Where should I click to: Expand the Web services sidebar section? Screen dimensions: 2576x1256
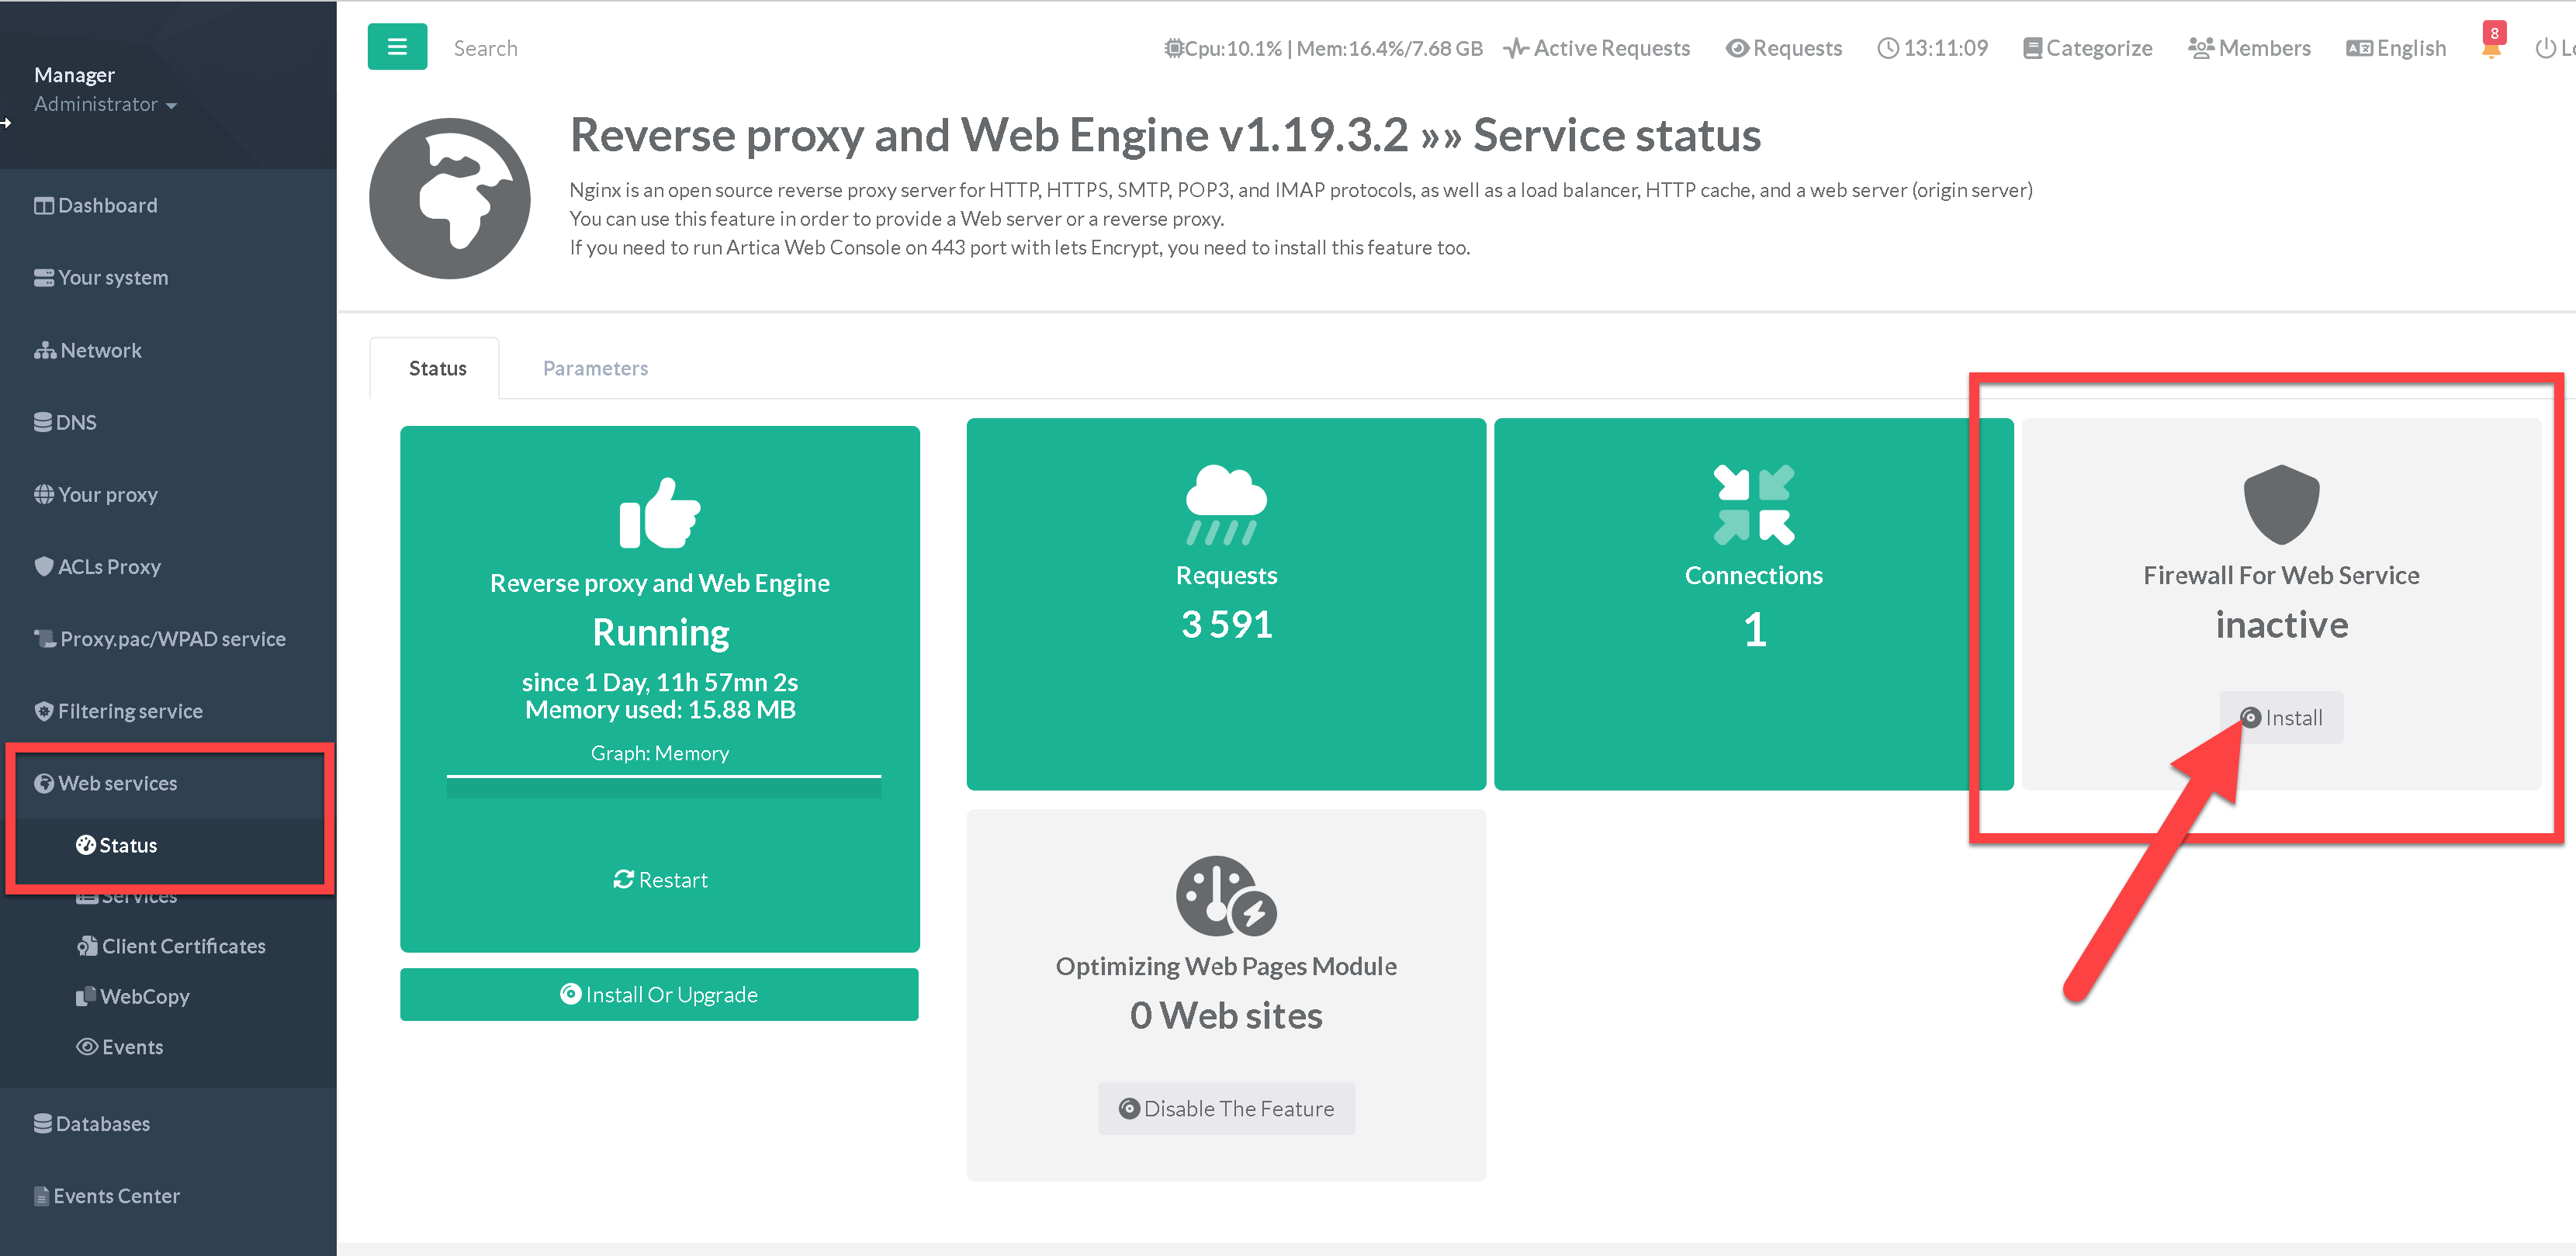117,783
